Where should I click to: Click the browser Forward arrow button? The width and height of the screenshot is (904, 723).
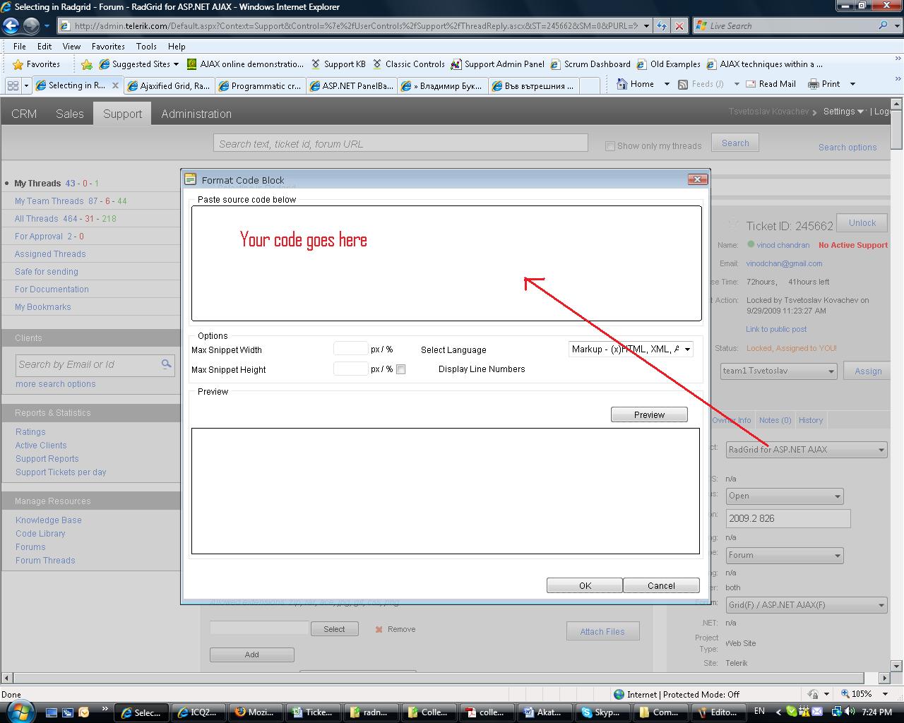click(x=31, y=26)
